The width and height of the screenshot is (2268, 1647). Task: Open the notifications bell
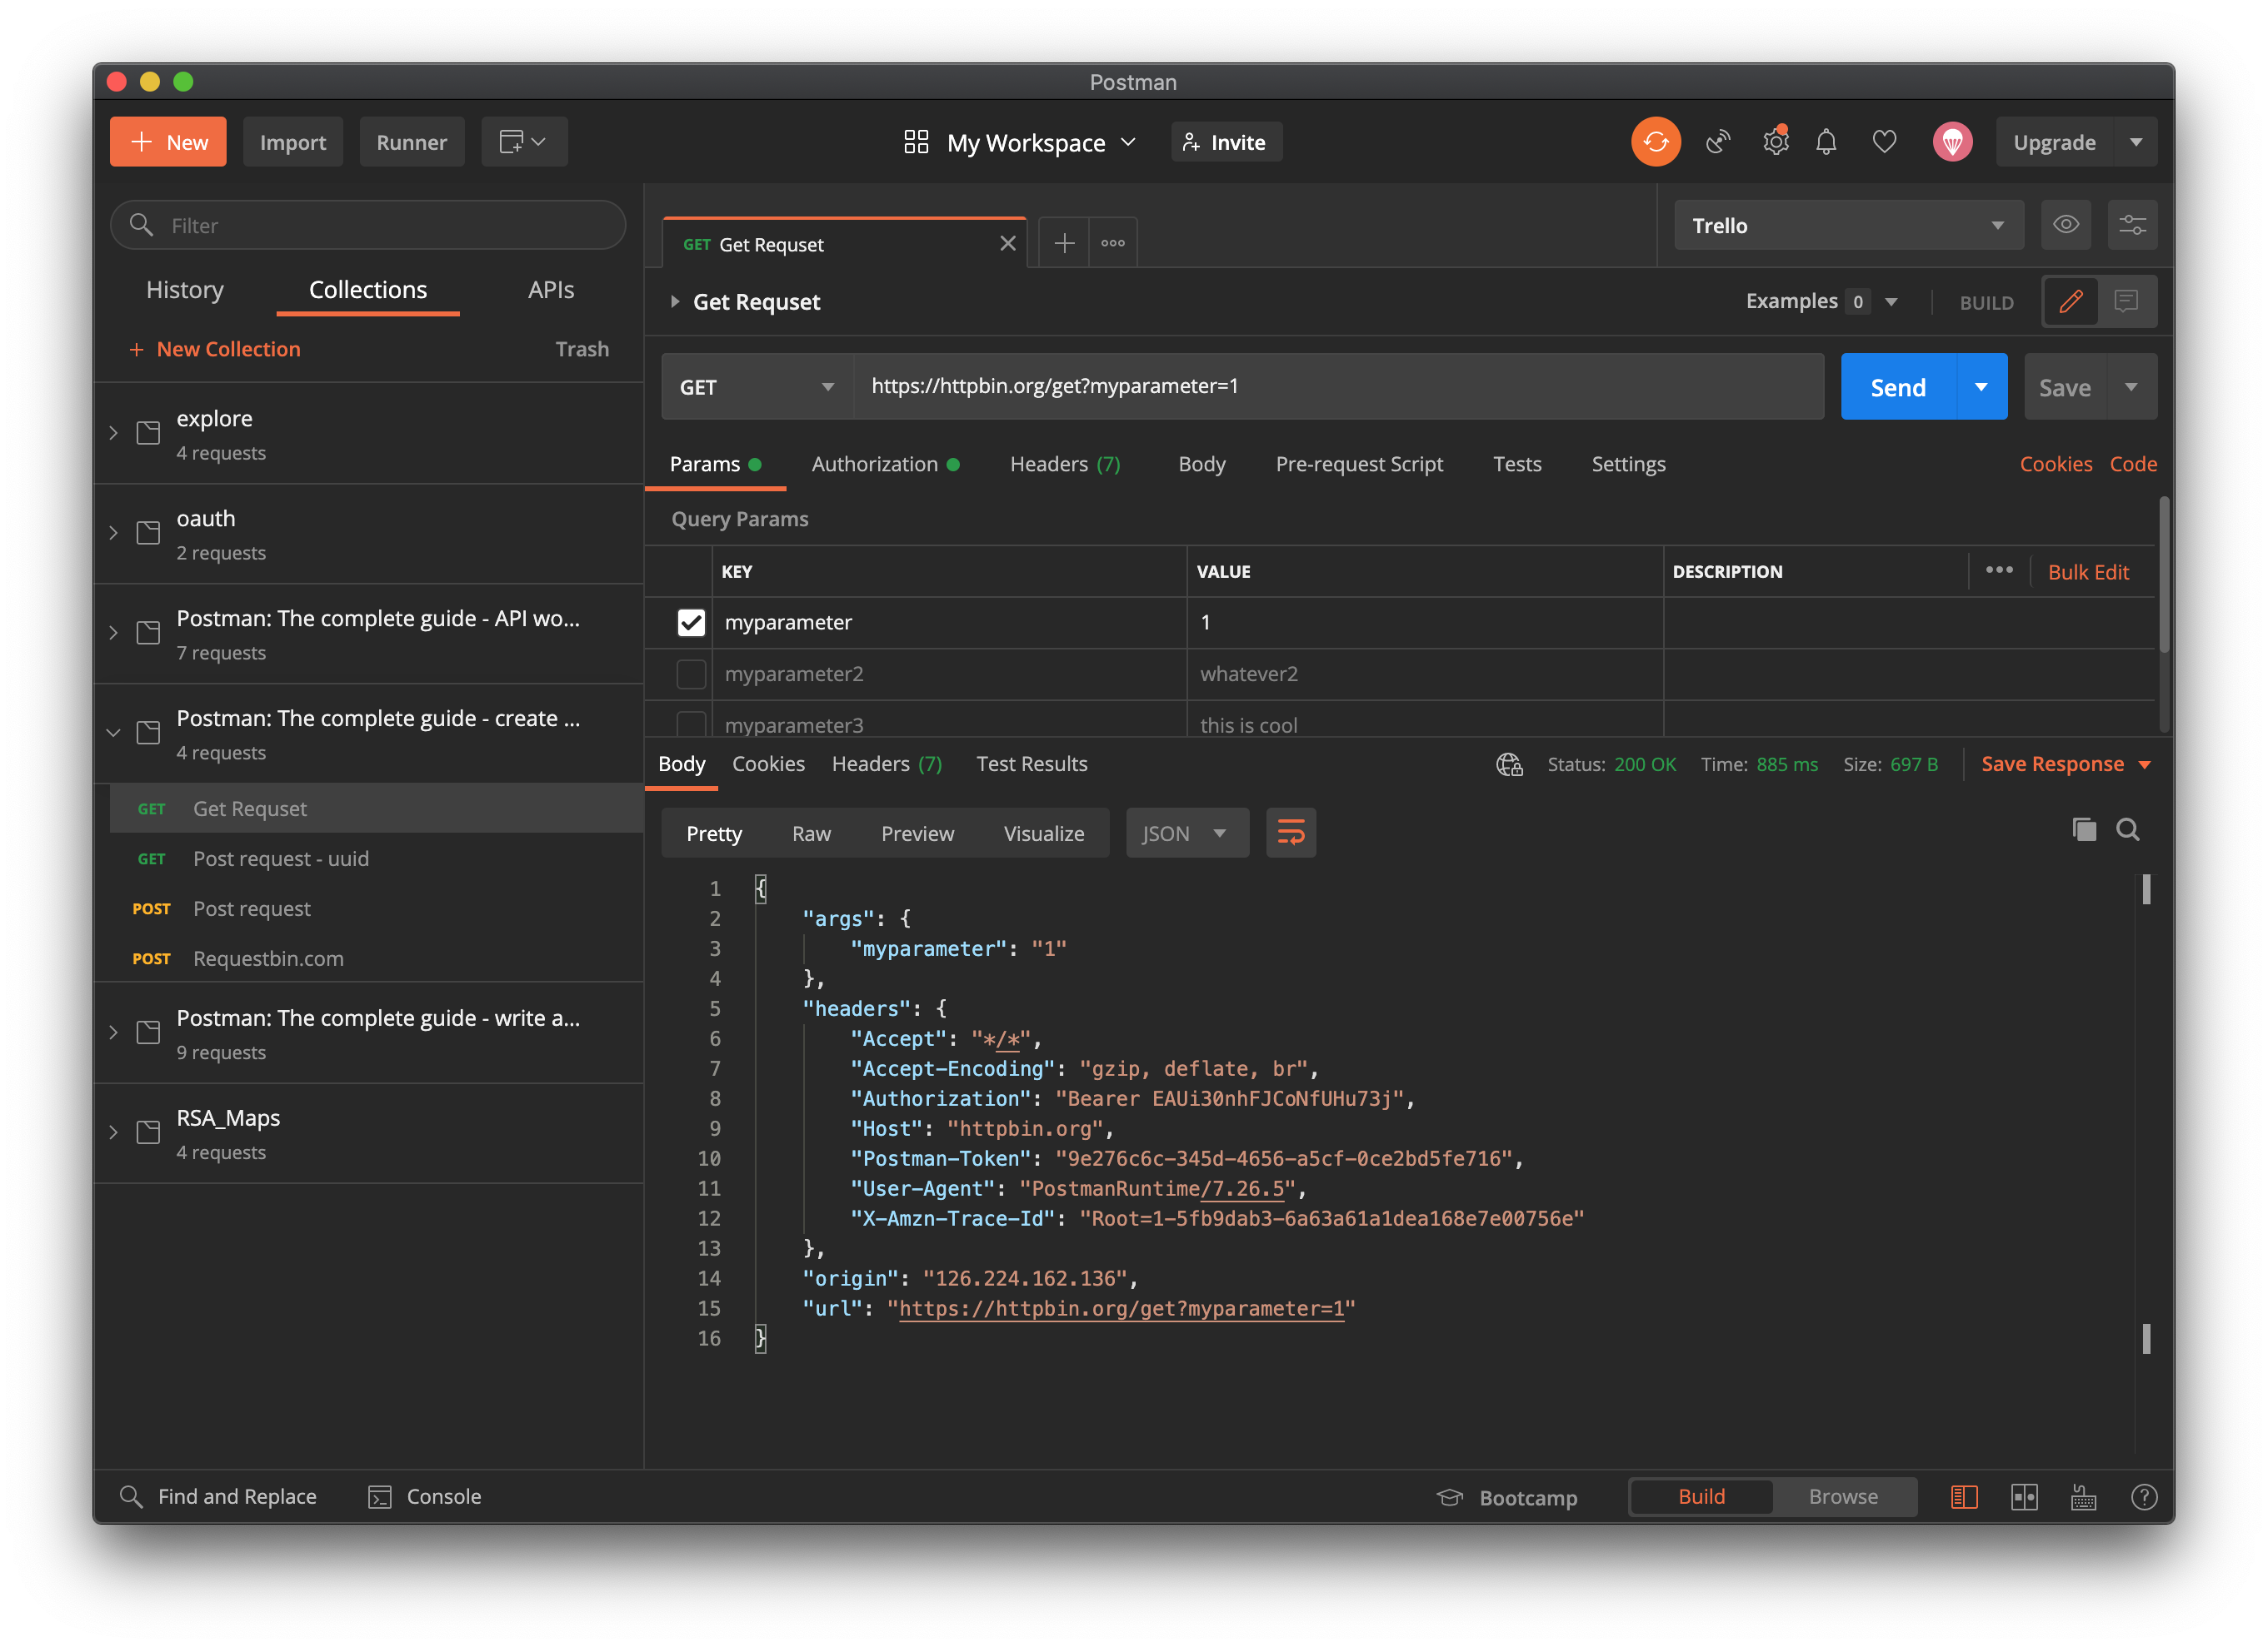coord(1826,142)
